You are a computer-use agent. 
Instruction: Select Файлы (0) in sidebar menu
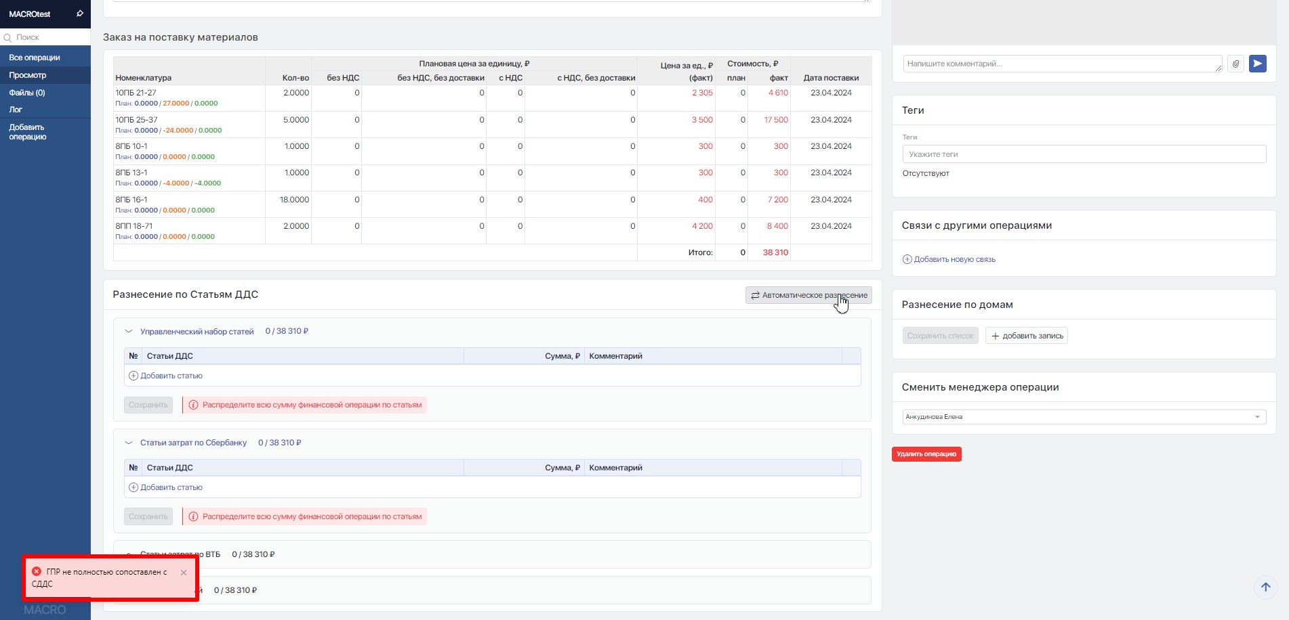click(x=27, y=93)
